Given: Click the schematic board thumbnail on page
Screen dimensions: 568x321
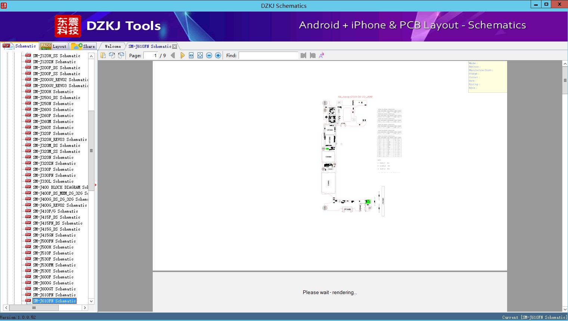Looking at the screenshot, I should [x=353, y=157].
